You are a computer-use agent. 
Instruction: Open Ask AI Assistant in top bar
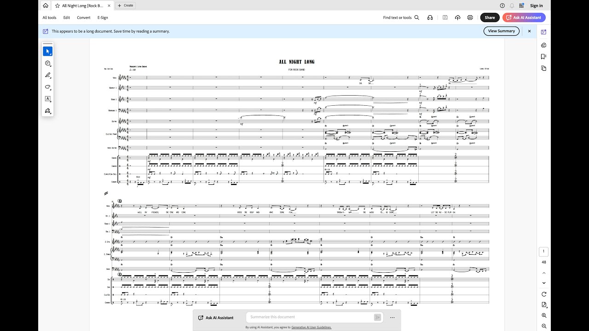[x=524, y=17]
